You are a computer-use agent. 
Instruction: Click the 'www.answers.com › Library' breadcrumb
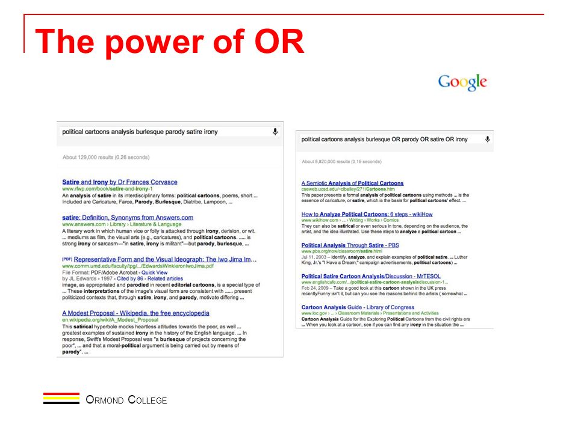[122, 224]
